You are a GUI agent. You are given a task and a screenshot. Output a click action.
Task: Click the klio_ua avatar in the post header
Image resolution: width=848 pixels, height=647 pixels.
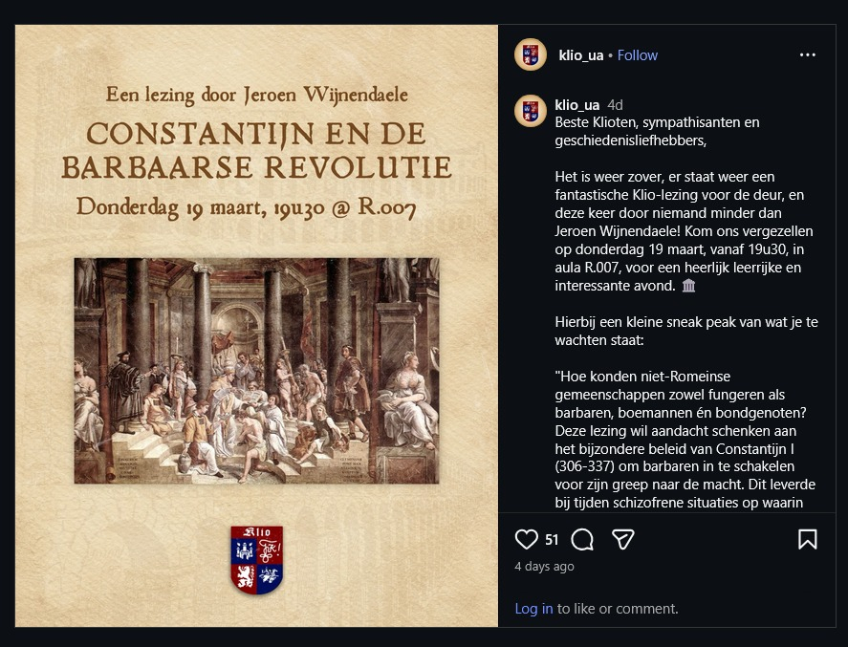point(531,54)
